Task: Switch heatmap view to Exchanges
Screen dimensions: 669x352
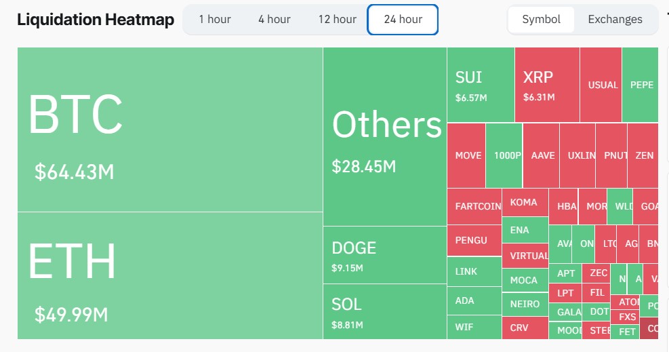Action: click(x=615, y=19)
